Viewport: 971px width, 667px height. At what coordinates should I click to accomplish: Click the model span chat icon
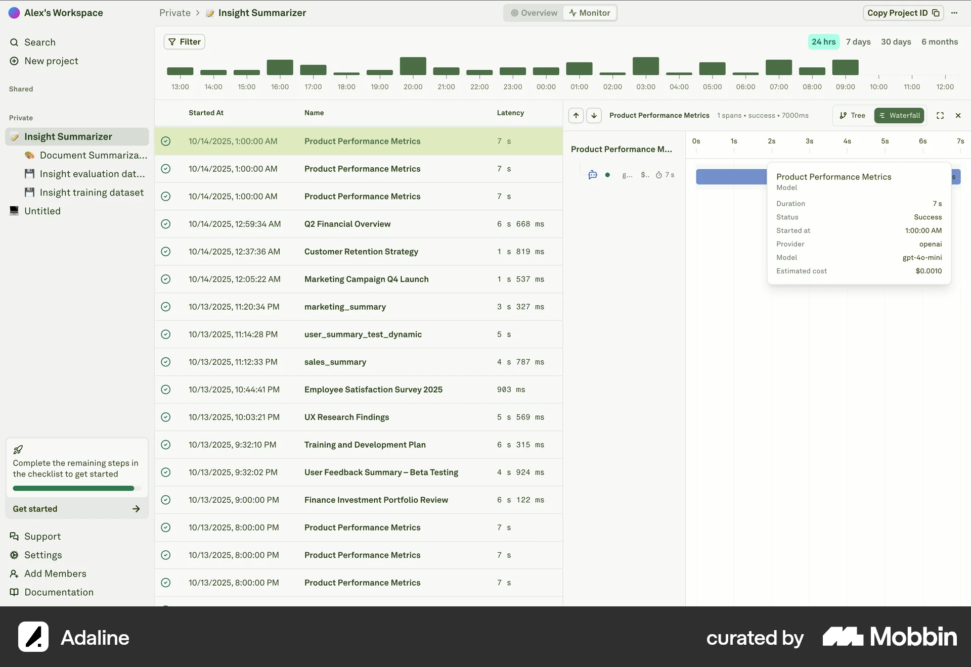(x=593, y=175)
